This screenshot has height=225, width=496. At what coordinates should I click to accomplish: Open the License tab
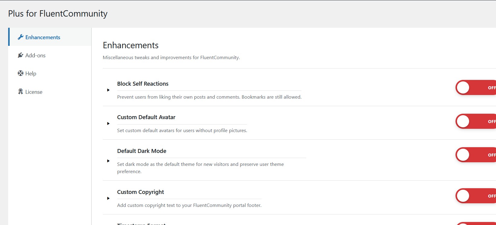[50, 92]
